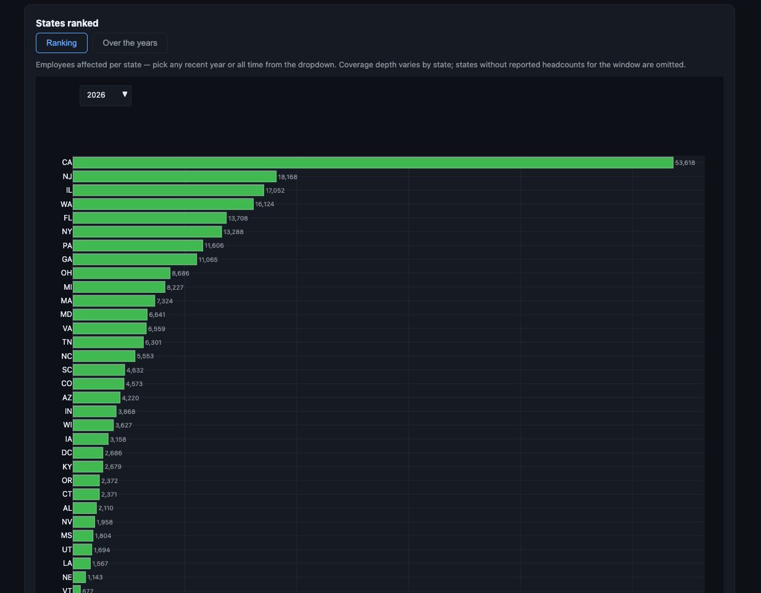Click the value label 8,686
The image size is (761, 593).
(181, 274)
